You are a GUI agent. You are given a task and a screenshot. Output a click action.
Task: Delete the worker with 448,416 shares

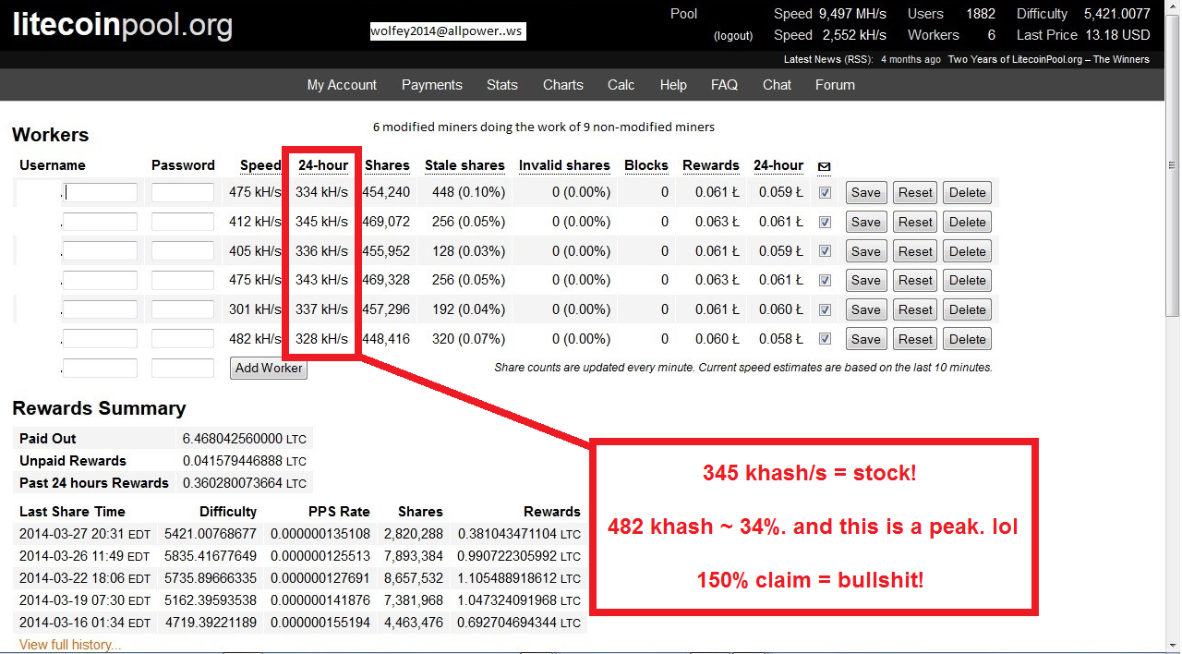(x=968, y=339)
